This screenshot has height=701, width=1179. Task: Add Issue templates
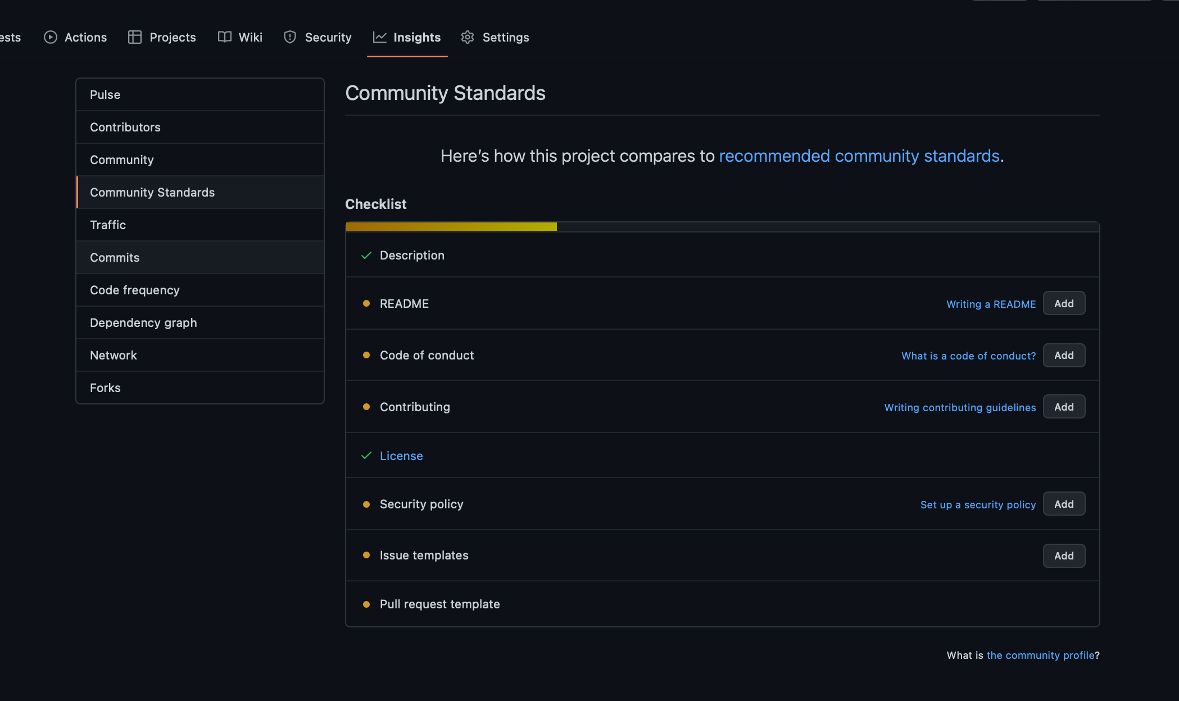coord(1064,556)
